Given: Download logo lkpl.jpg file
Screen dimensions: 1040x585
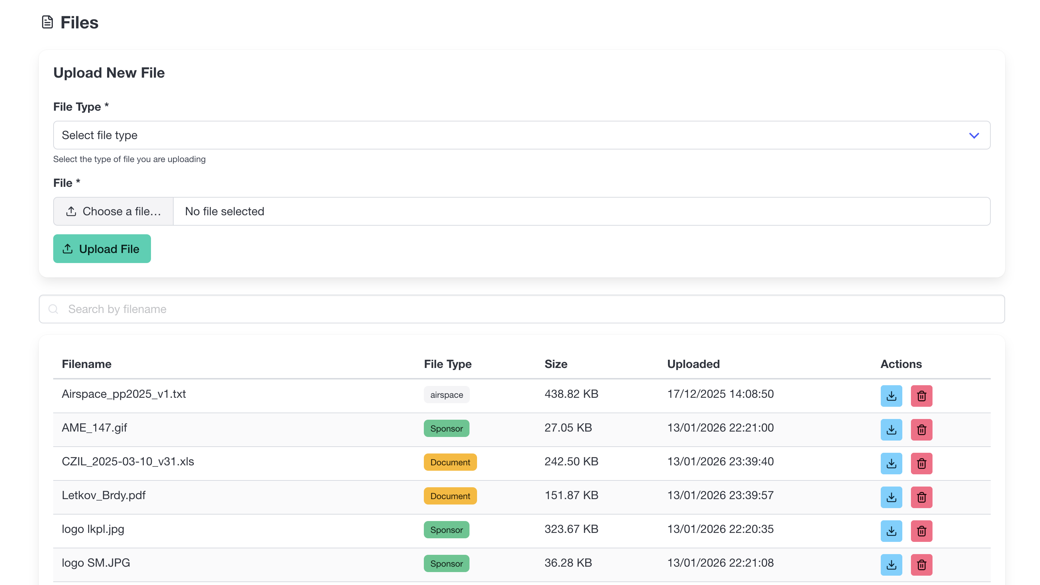Looking at the screenshot, I should tap(891, 531).
